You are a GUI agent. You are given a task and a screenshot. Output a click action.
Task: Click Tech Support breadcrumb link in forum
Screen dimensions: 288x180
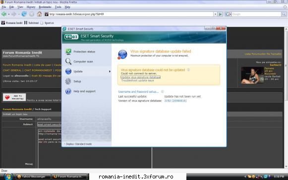[43, 109]
